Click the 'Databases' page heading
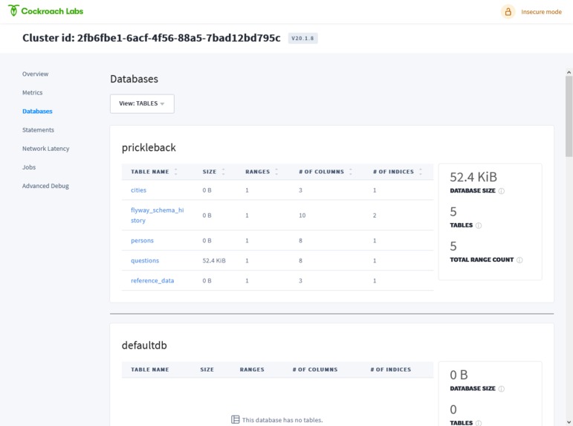573x426 pixels. point(134,79)
